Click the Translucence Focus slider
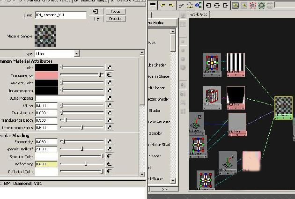 click(x=81, y=127)
